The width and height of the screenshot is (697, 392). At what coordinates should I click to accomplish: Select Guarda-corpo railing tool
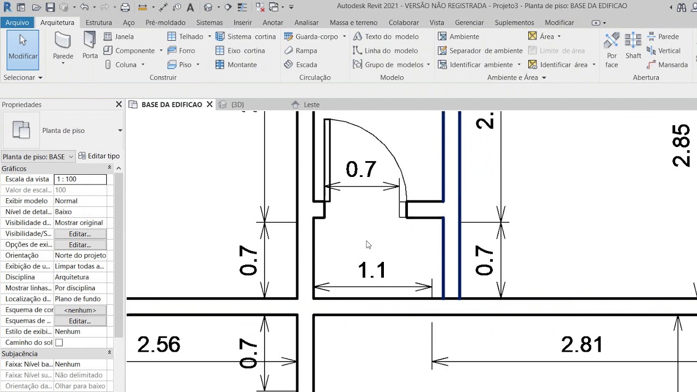point(311,36)
